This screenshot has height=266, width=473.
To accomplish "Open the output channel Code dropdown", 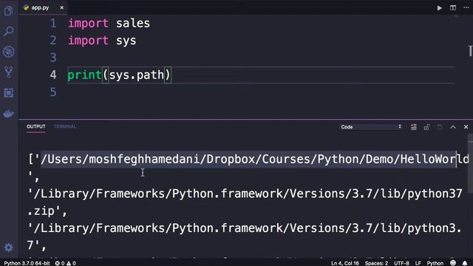I will click(x=370, y=127).
